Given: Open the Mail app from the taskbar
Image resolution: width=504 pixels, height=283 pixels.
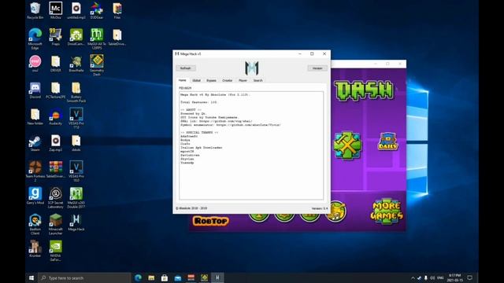Looking at the screenshot, I should (x=178, y=277).
